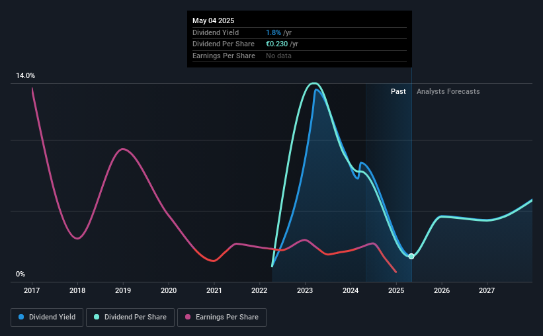Click the 1.8% dividend yield value
The width and height of the screenshot is (543, 336).
click(273, 32)
